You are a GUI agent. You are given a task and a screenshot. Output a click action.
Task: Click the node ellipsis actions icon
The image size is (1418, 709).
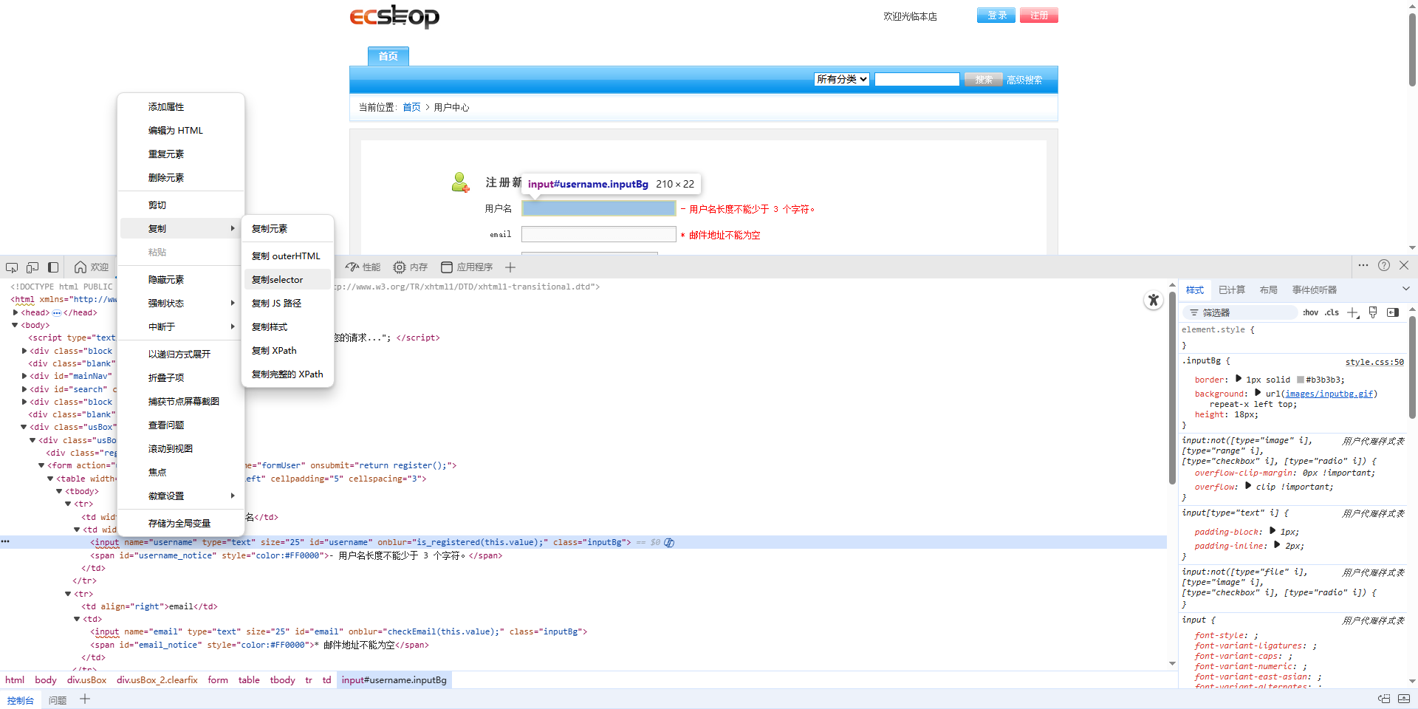click(5, 541)
